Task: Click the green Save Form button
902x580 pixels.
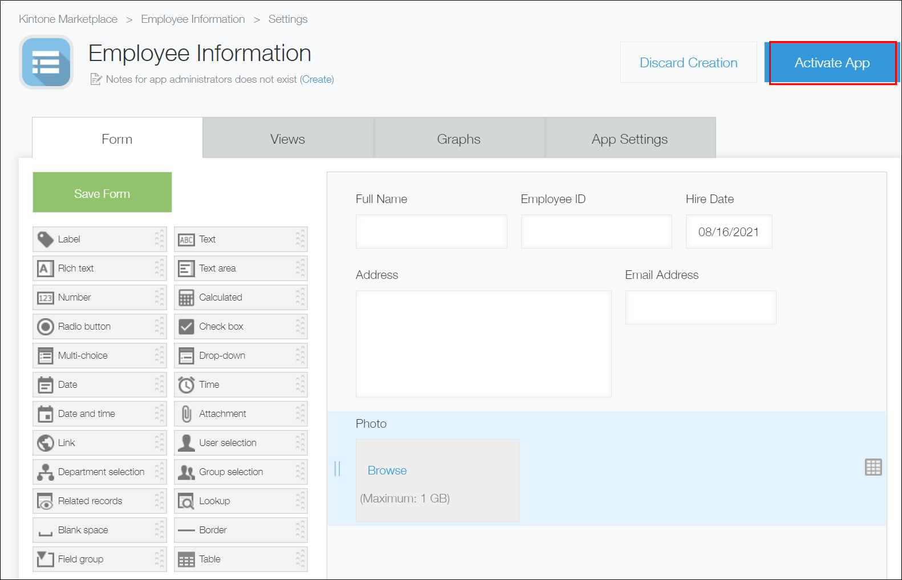Action: (x=102, y=193)
